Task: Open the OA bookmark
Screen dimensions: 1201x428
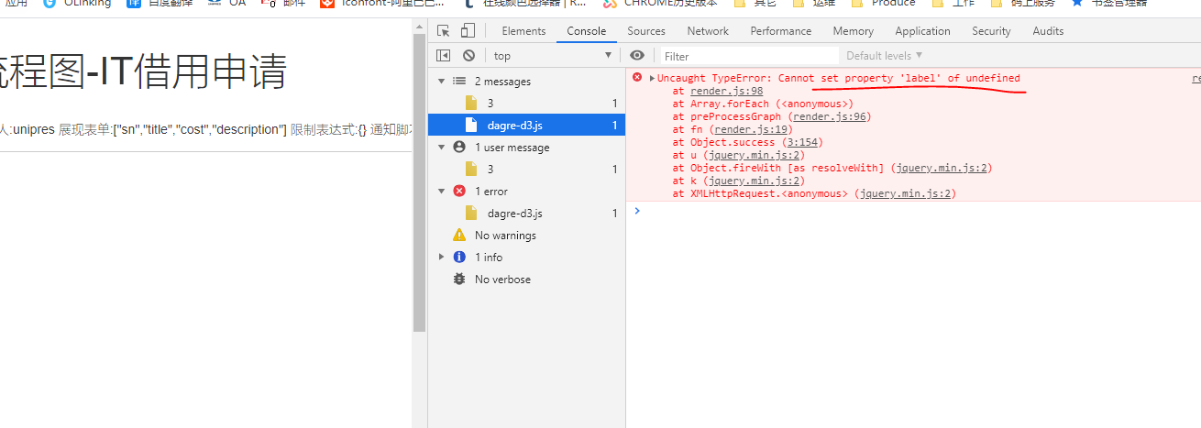Action: click(227, 3)
